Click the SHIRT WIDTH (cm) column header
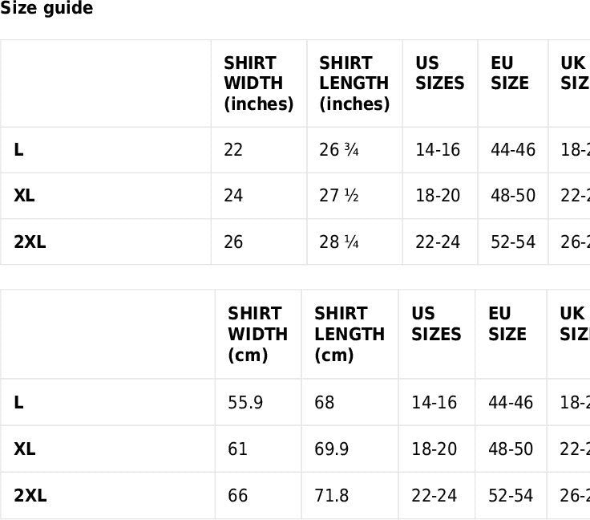The height and width of the screenshot is (520, 590). 257,334
